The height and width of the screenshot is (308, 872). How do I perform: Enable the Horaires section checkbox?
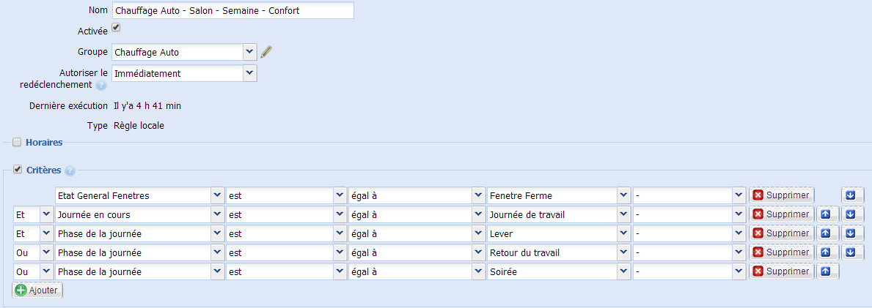click(18, 143)
